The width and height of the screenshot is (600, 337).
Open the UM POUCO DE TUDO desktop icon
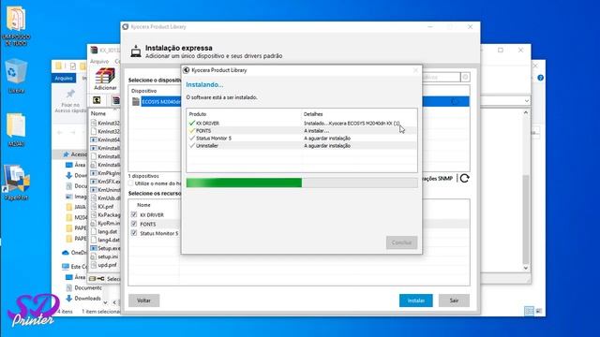click(x=16, y=25)
